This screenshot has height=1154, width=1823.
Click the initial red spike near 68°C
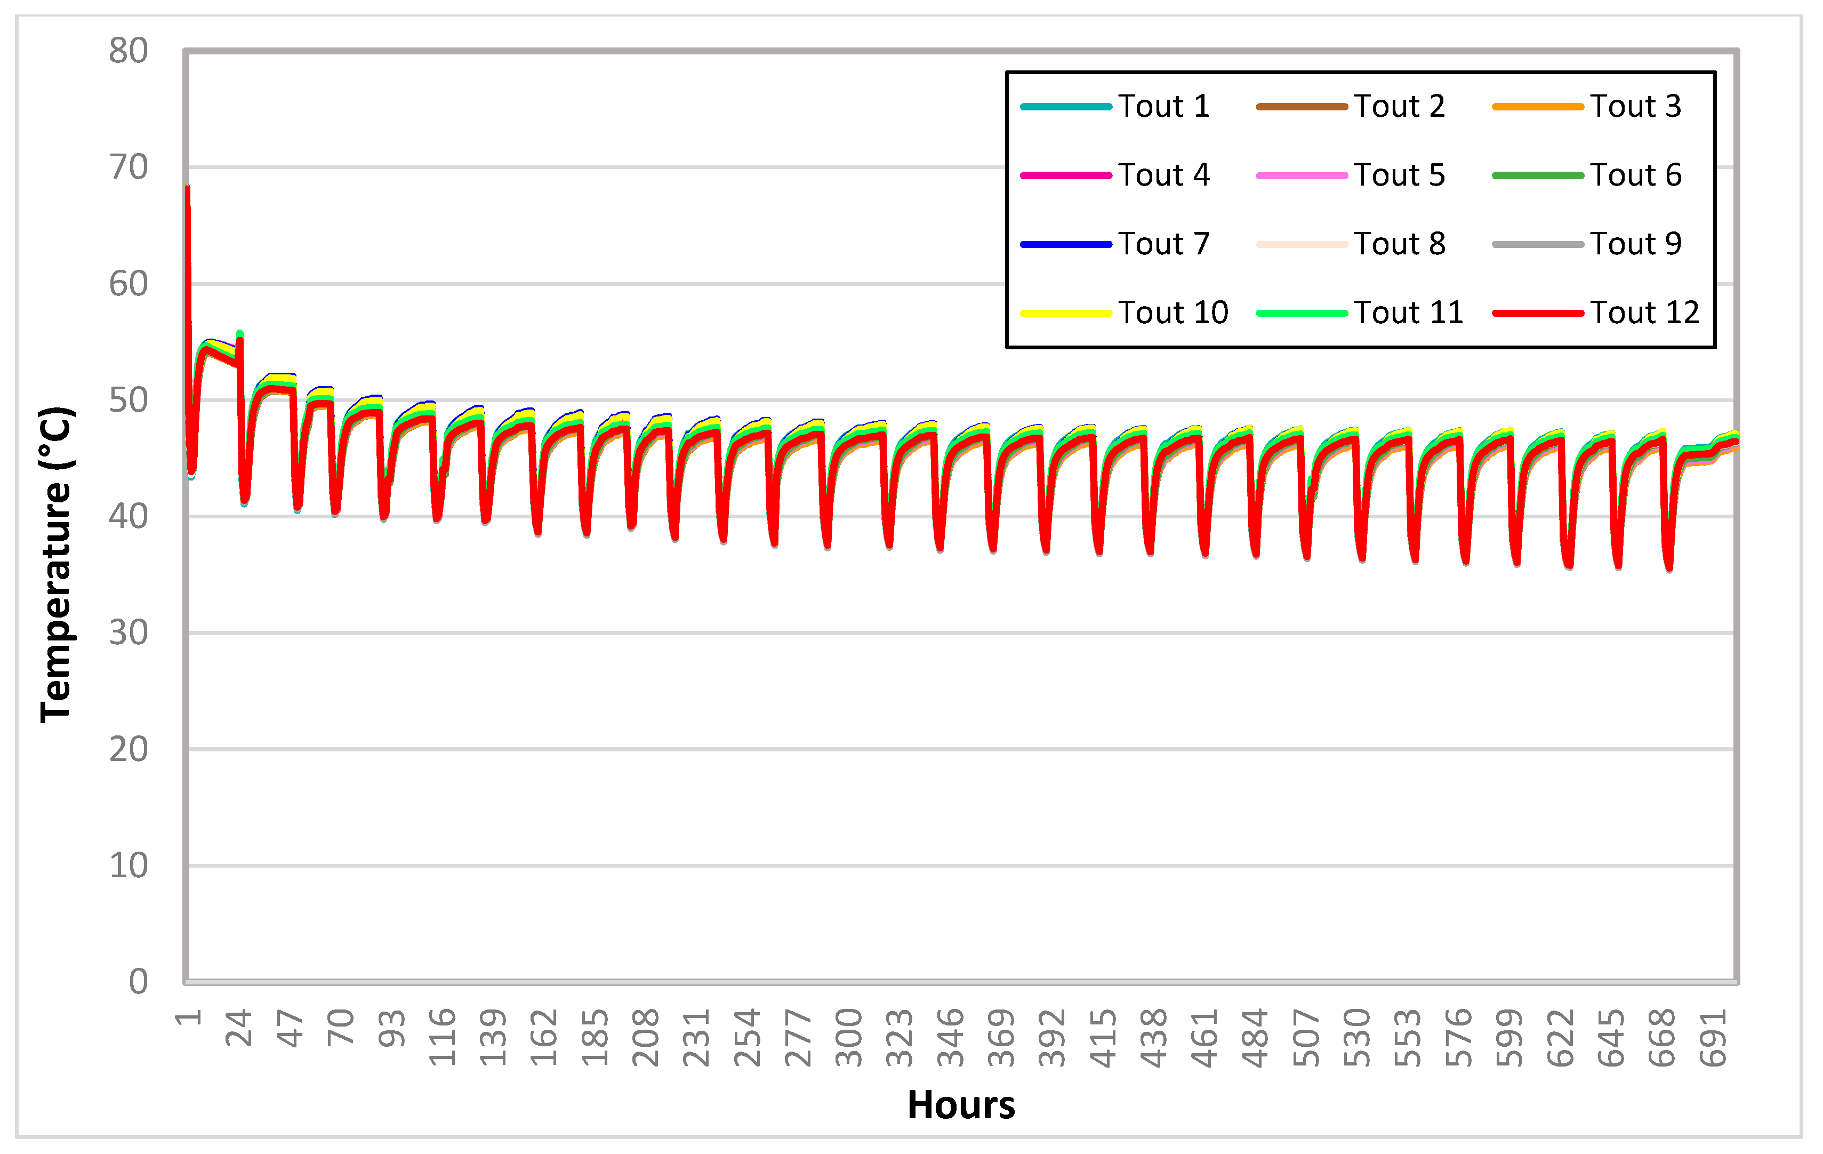[x=187, y=198]
